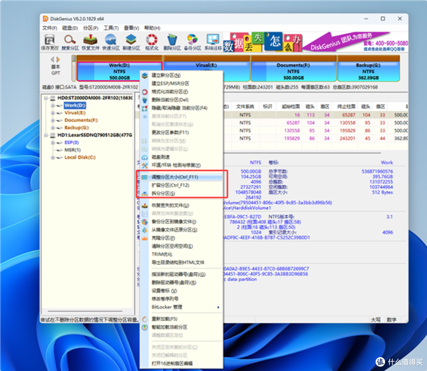Click the restore partition from image icon
Image resolution: width=427 pixels, height=371 pixels.
point(145,230)
